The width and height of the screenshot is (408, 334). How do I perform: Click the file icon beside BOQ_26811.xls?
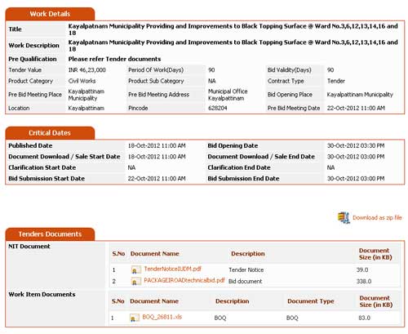(135, 318)
